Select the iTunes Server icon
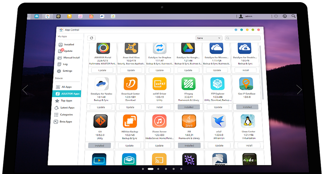 (x=159, y=121)
